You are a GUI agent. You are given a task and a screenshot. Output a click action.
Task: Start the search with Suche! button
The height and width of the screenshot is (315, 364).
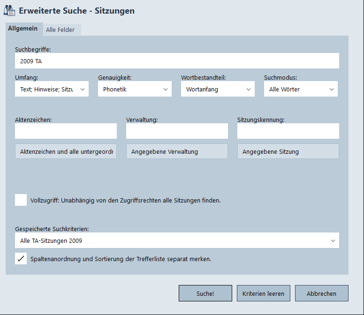205,293
